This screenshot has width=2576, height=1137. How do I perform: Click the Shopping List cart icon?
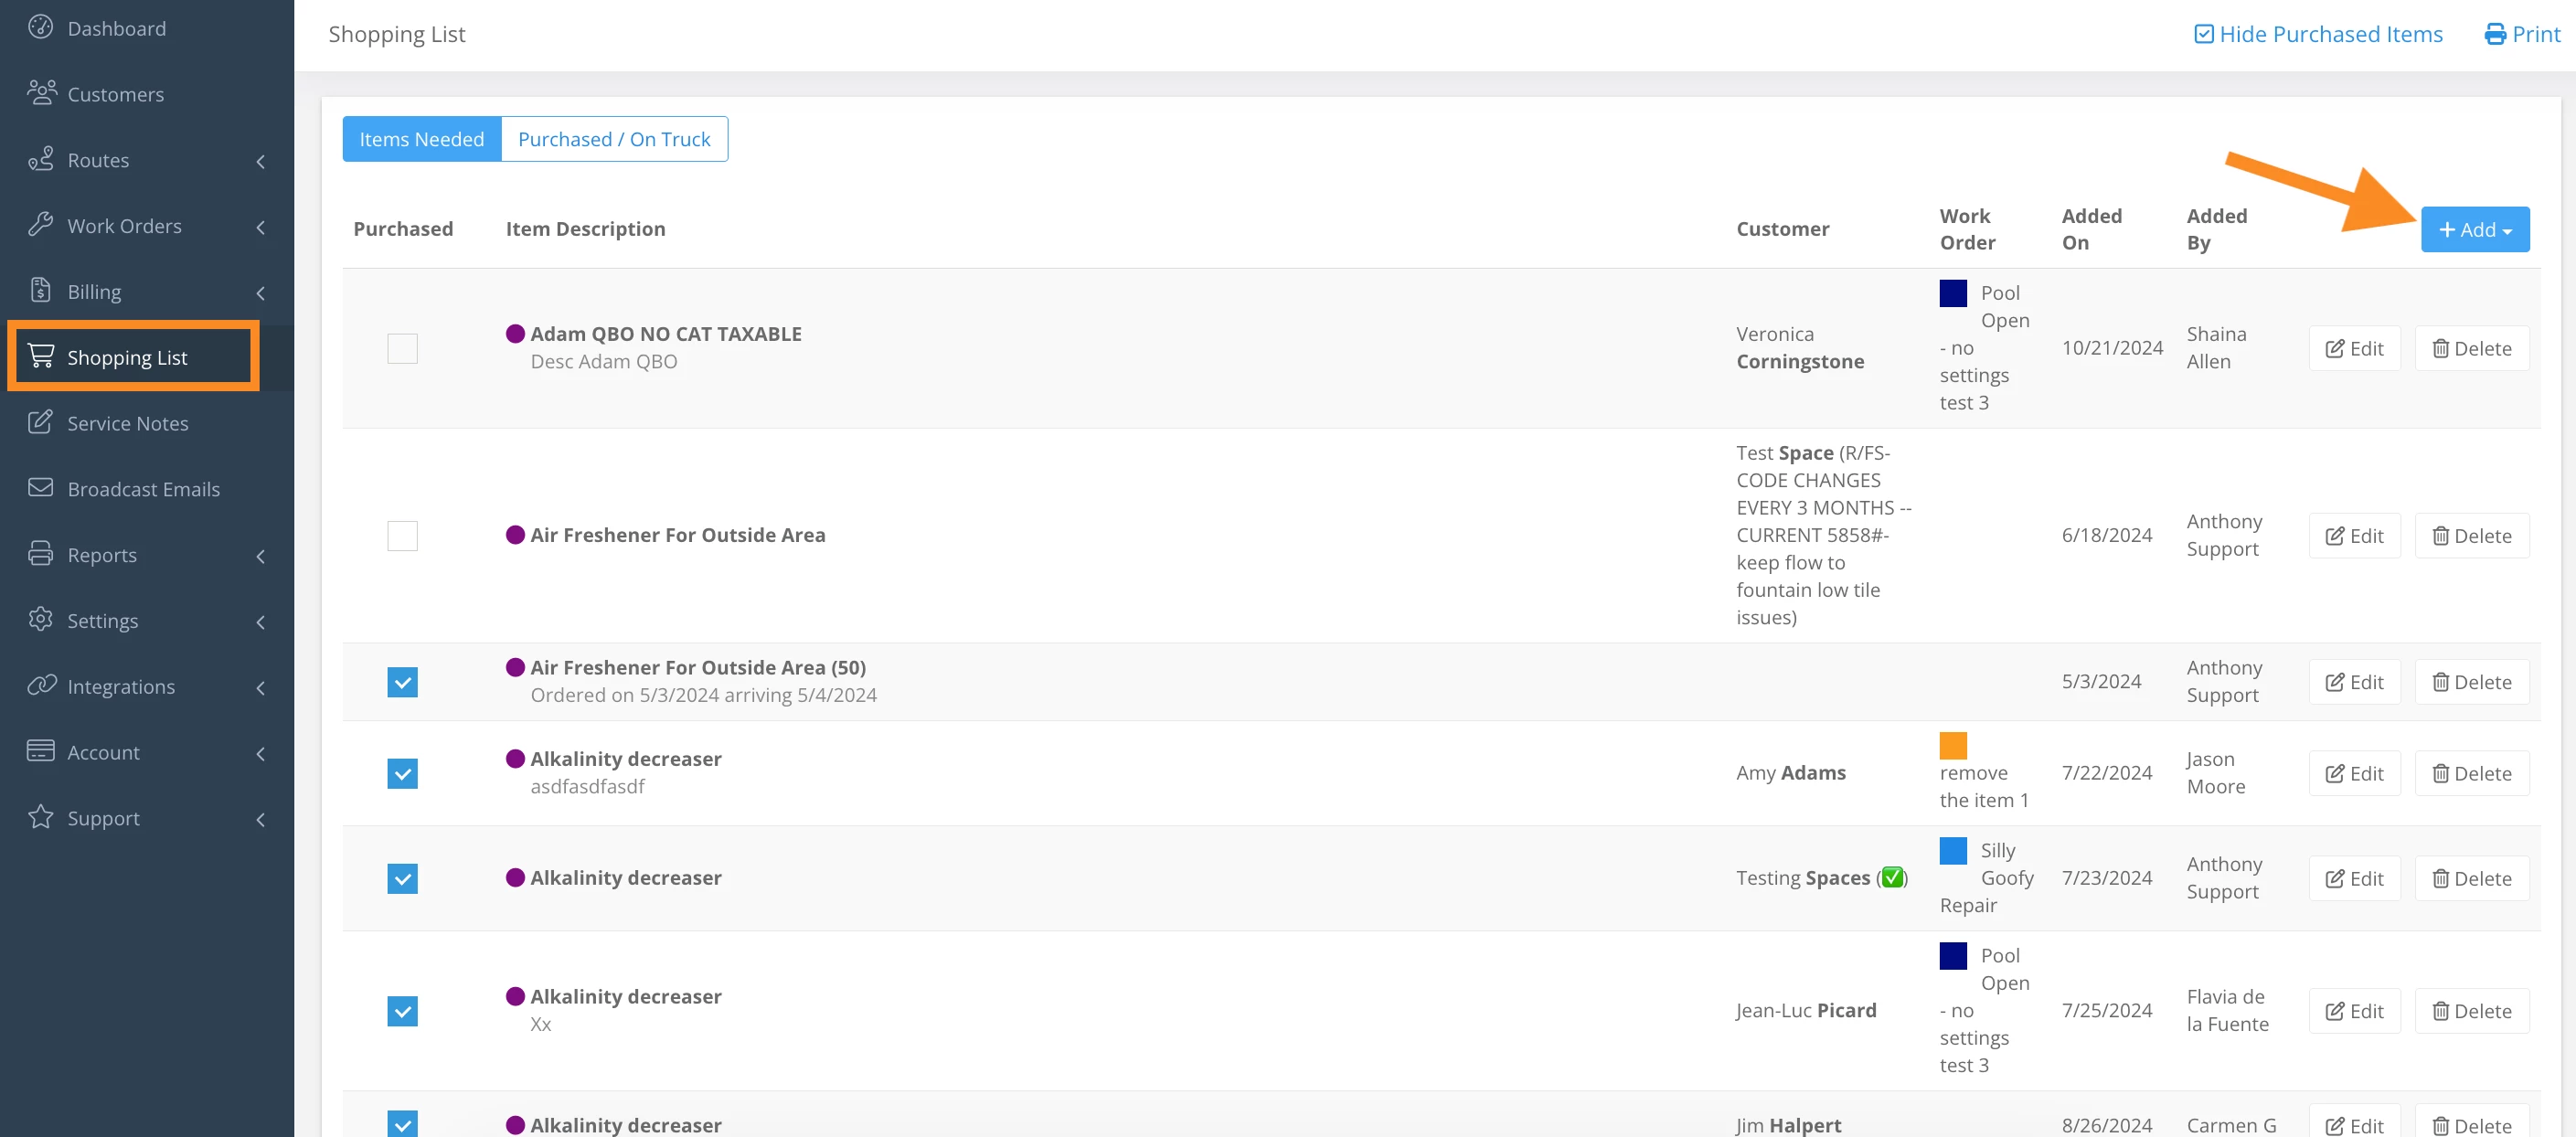pos(41,356)
